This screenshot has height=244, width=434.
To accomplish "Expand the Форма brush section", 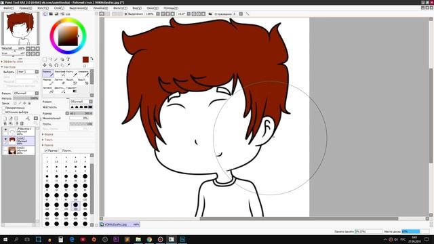I will (x=48, y=134).
